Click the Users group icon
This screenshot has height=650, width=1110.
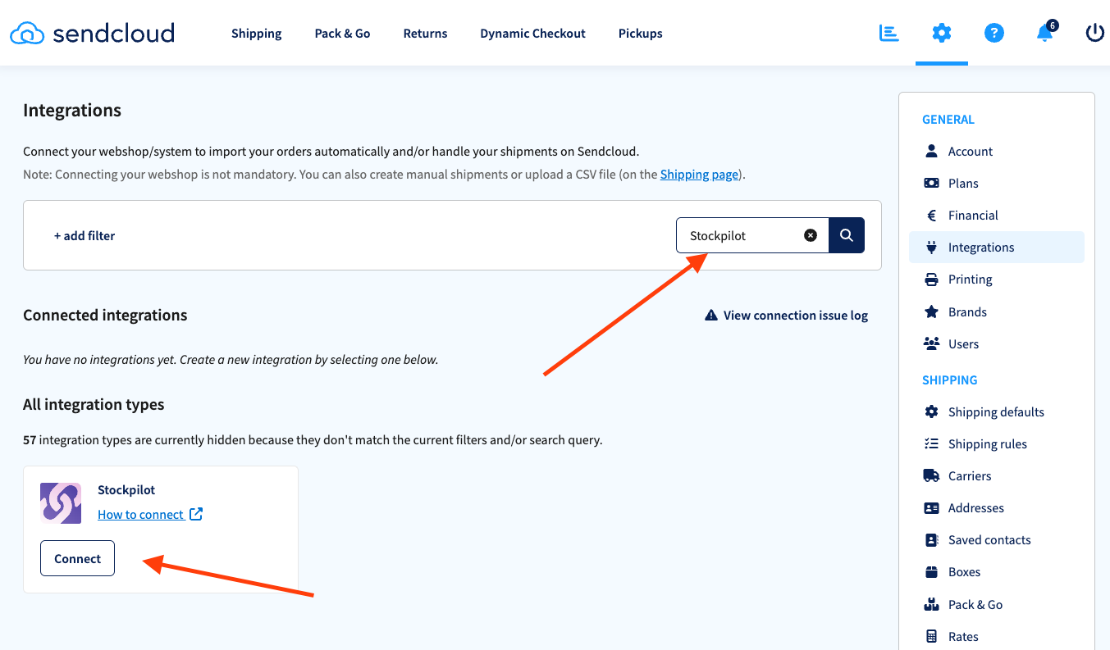[x=931, y=343]
